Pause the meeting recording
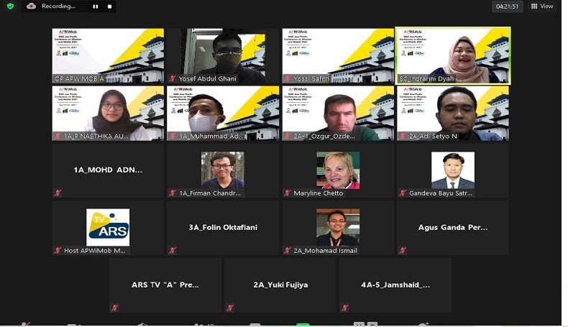This screenshot has width=568, height=327. coord(96,6)
